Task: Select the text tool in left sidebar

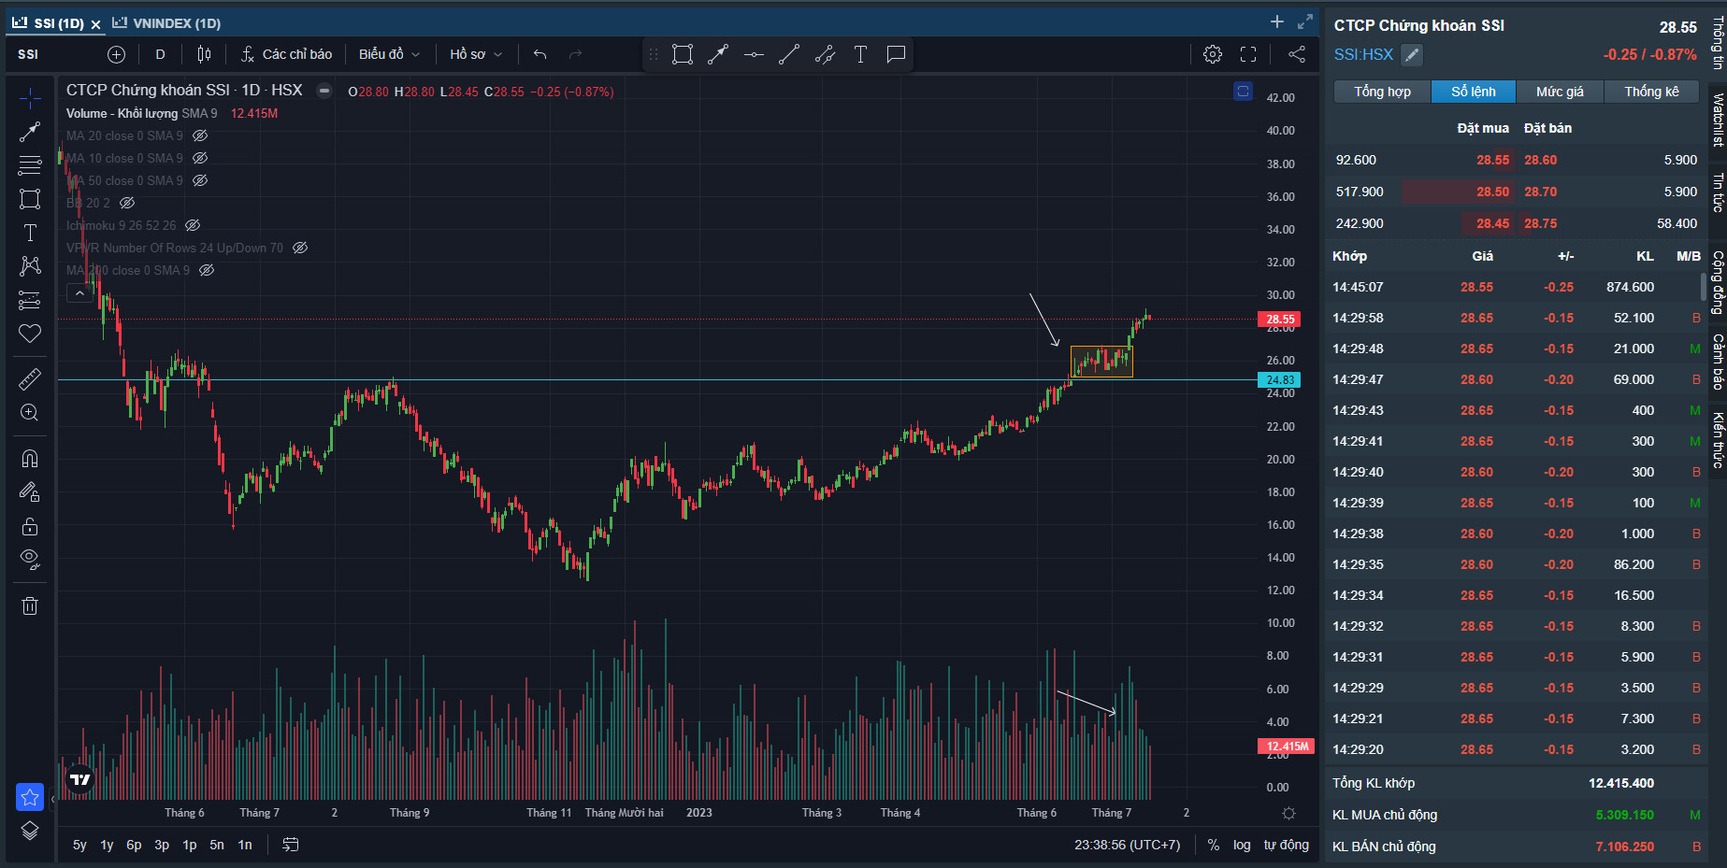Action: pos(30,233)
